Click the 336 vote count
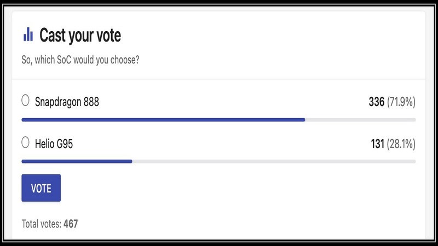Image resolution: width=438 pixels, height=246 pixels. [x=376, y=102]
